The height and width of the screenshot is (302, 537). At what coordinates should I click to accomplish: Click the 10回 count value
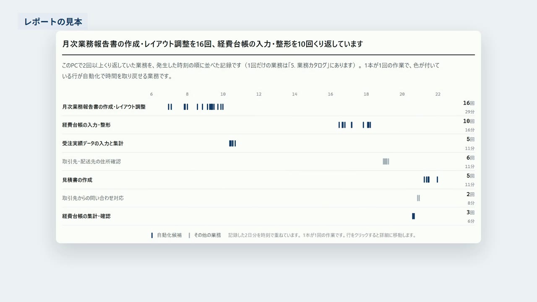(x=469, y=121)
